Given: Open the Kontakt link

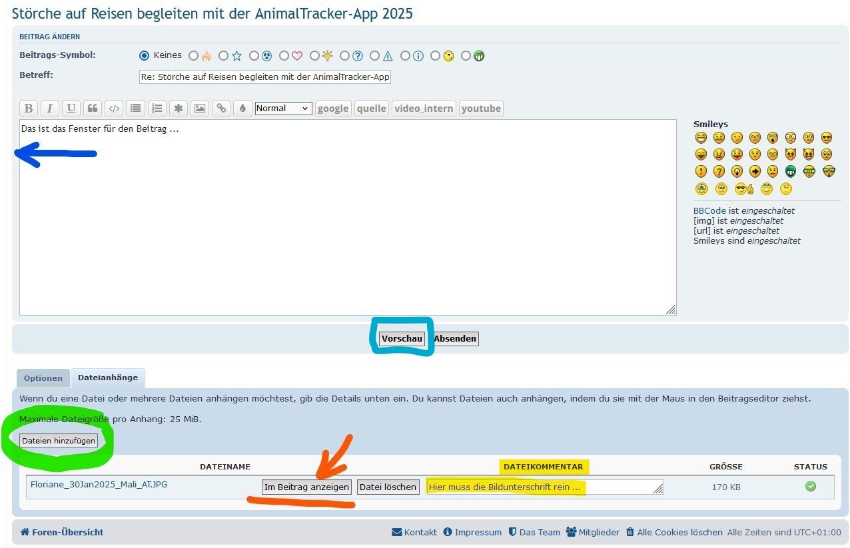Looking at the screenshot, I should coord(414,532).
